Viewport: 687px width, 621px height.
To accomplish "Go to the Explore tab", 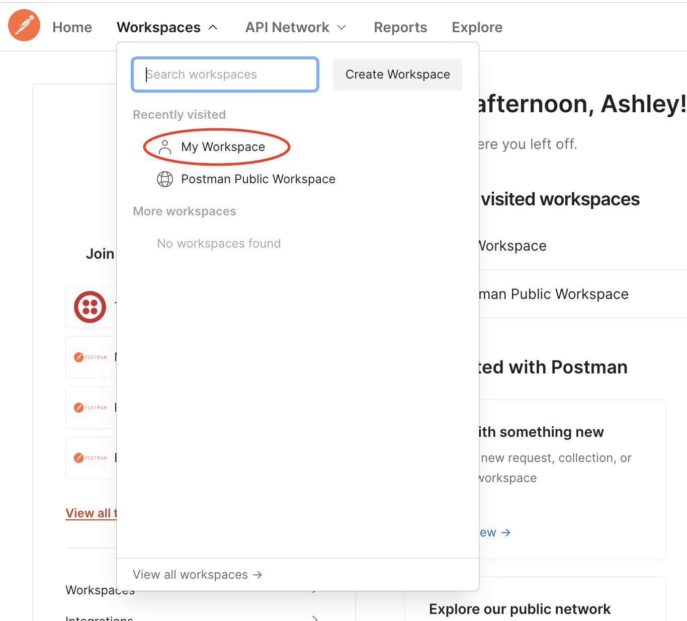I will tap(477, 27).
